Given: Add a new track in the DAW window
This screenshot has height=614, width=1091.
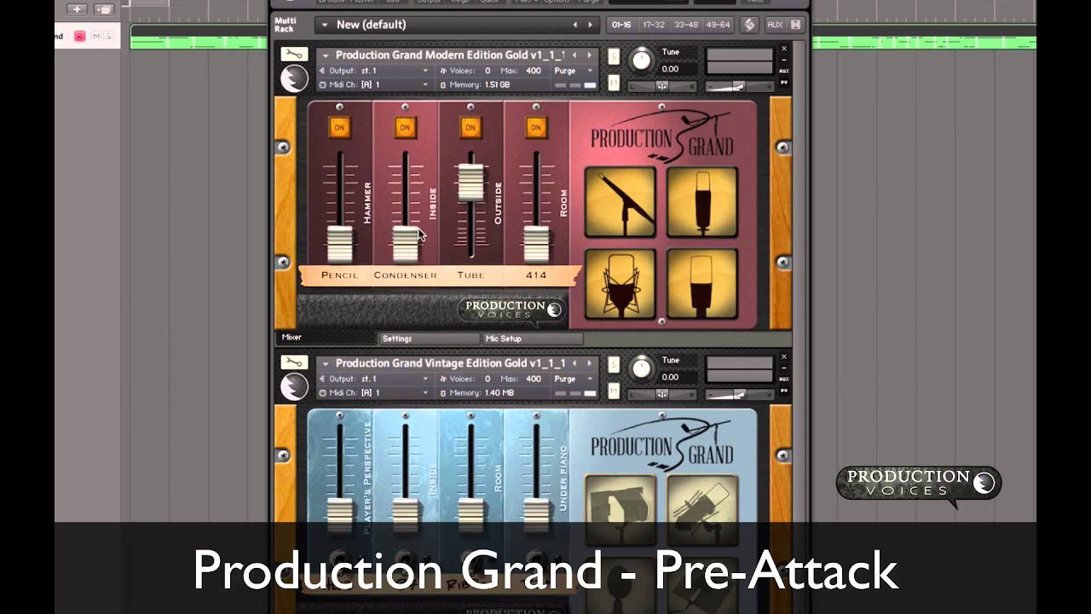Looking at the screenshot, I should pos(77,9).
